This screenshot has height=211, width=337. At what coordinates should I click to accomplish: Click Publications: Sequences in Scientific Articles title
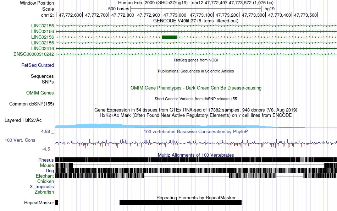(x=196, y=71)
